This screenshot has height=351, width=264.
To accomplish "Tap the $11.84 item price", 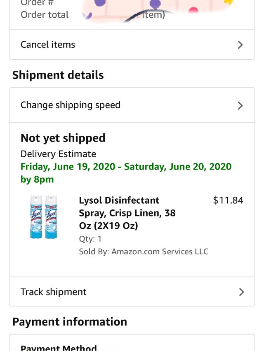I will tap(228, 200).
